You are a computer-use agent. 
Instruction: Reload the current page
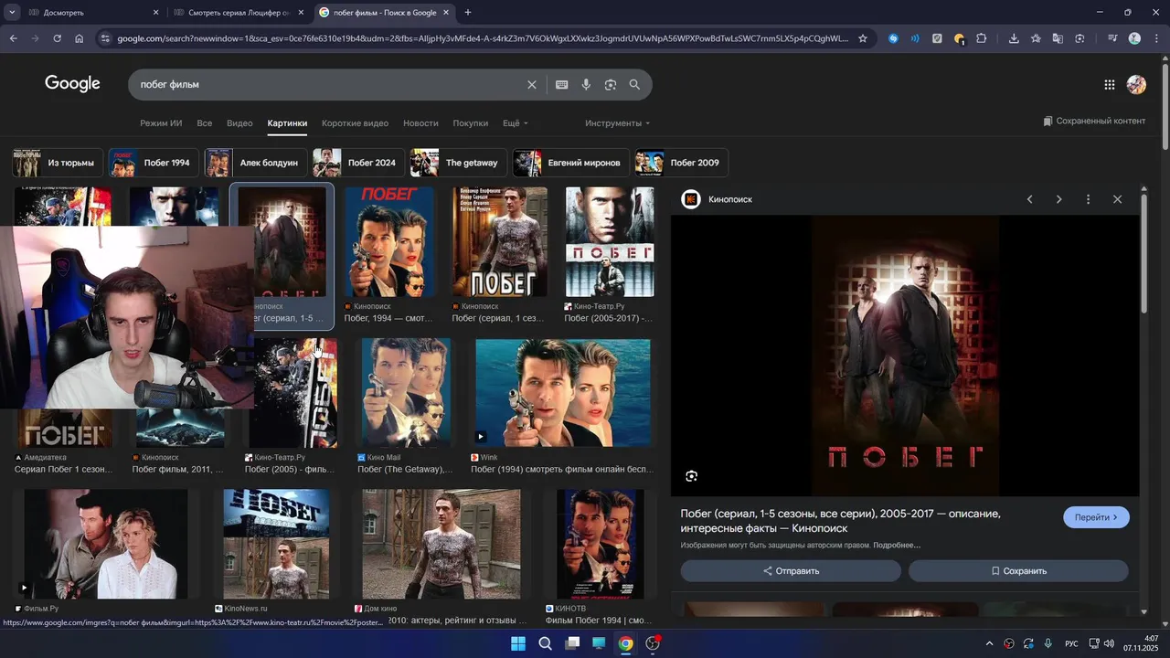[57, 38]
